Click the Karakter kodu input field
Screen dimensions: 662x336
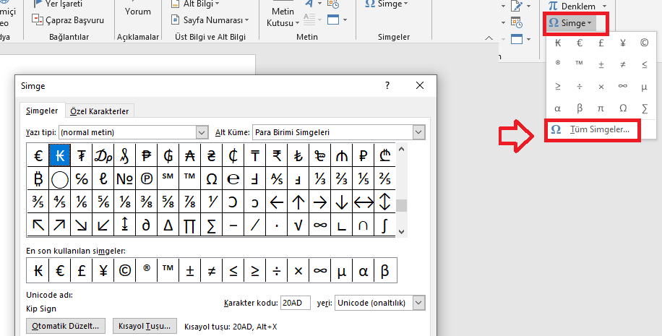click(x=295, y=303)
